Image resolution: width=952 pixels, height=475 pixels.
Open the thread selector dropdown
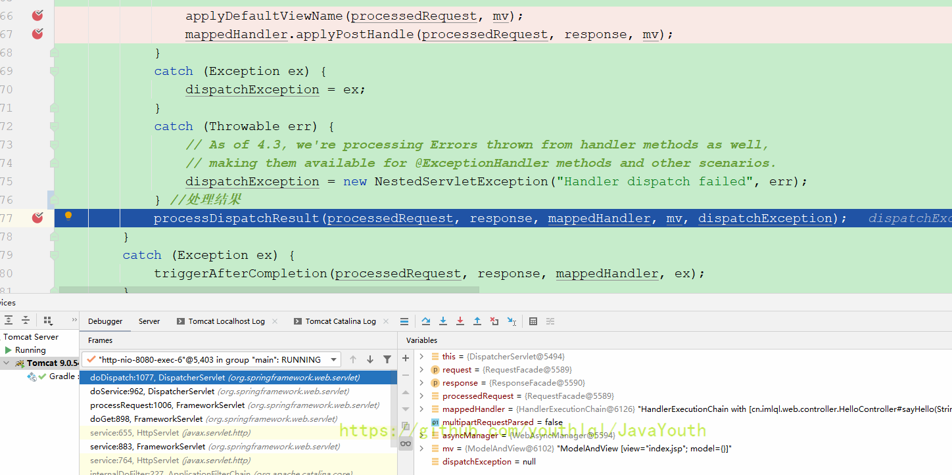point(334,359)
